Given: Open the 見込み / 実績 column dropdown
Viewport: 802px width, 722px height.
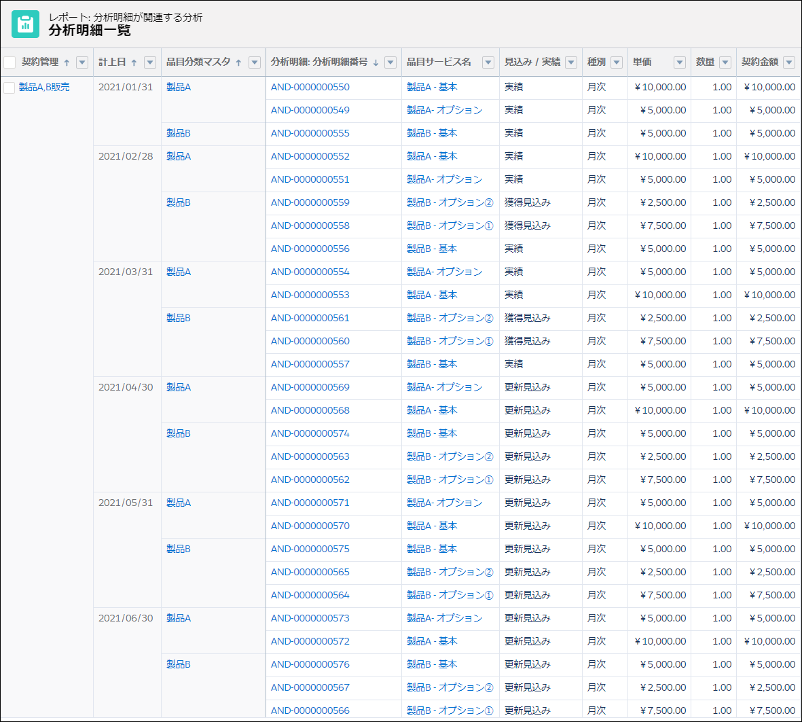Looking at the screenshot, I should coord(571,62).
